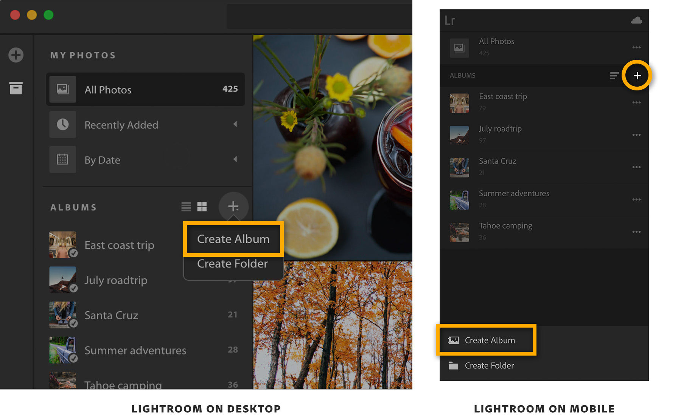Click the Recently Added clock icon

pyautogui.click(x=63, y=124)
